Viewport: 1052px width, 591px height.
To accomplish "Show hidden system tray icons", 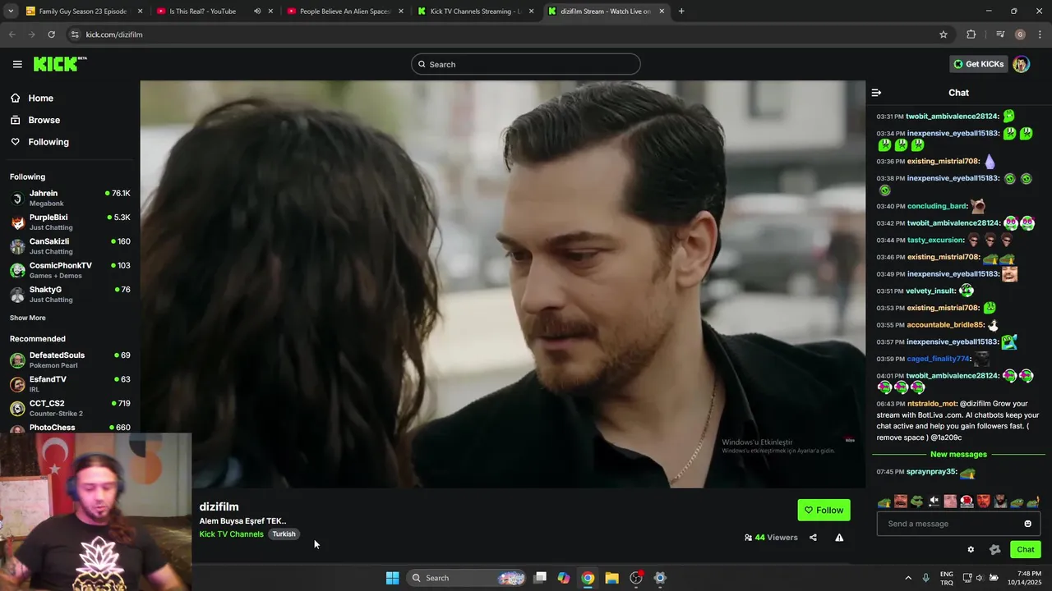I will coord(908,578).
